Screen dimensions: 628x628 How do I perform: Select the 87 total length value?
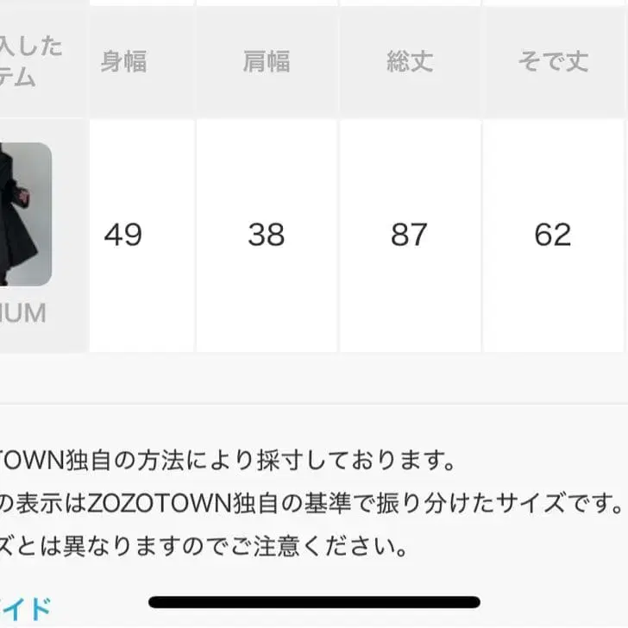409,235
